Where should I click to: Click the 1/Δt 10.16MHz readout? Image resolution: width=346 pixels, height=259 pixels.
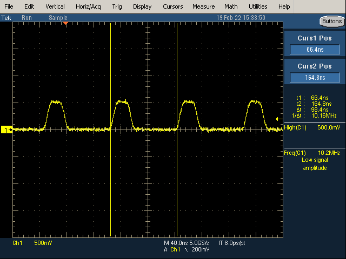(x=314, y=115)
